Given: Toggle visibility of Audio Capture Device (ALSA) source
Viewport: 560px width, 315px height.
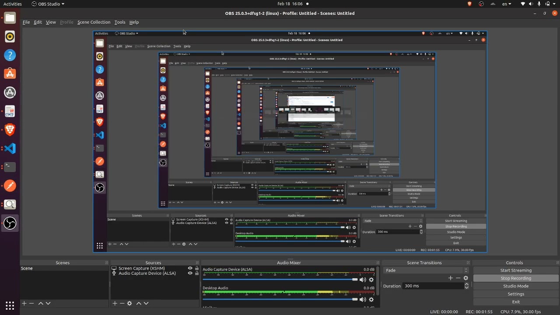Looking at the screenshot, I should click(190, 273).
